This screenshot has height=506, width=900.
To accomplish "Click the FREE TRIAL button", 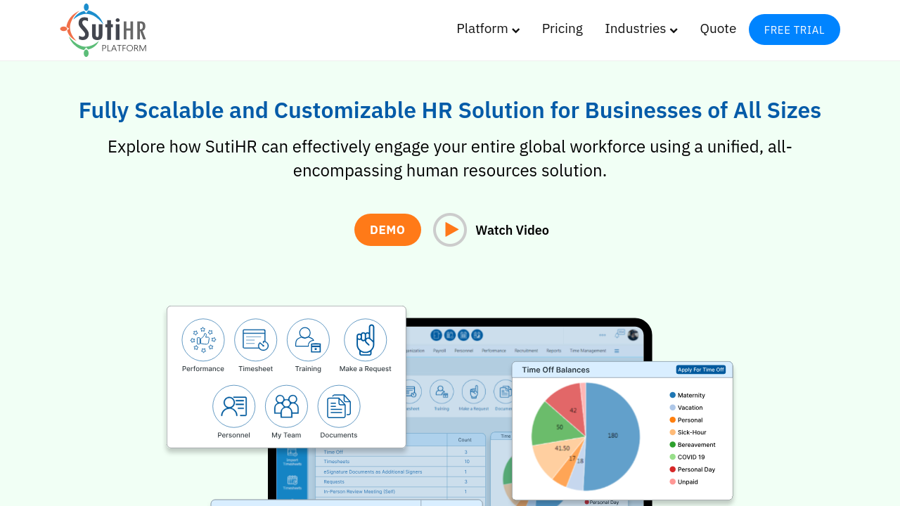I will click(x=795, y=30).
